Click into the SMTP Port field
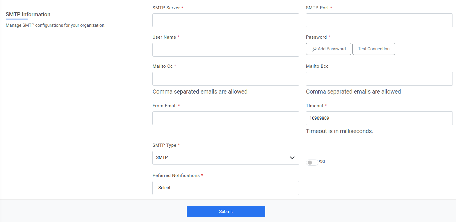The width and height of the screenshot is (456, 222). (x=379, y=20)
